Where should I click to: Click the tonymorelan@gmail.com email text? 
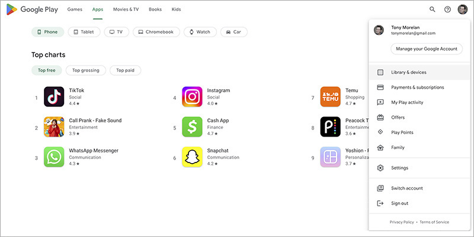tap(413, 33)
